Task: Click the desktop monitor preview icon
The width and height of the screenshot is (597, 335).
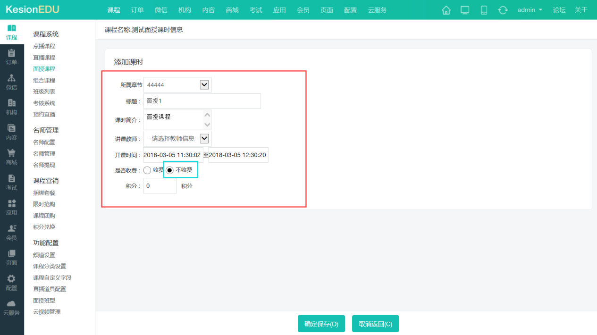Action: [x=465, y=10]
